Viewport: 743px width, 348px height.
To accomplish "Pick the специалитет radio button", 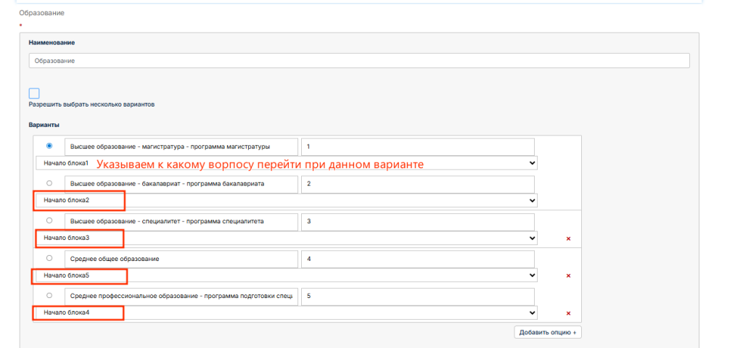I will pyautogui.click(x=49, y=220).
